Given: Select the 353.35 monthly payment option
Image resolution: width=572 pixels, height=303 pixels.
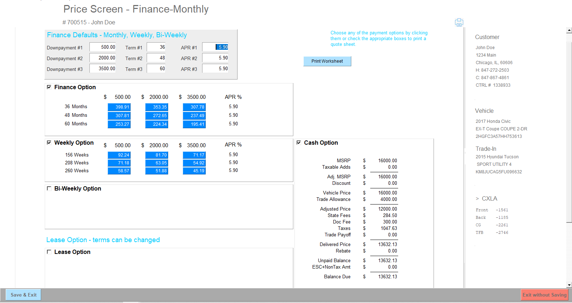Looking at the screenshot, I should point(157,107).
